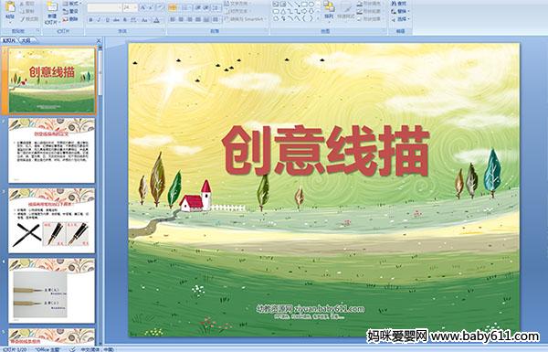Toggle Underline formatting
Viewport: 548px width, 352px height.
pyautogui.click(x=107, y=20)
